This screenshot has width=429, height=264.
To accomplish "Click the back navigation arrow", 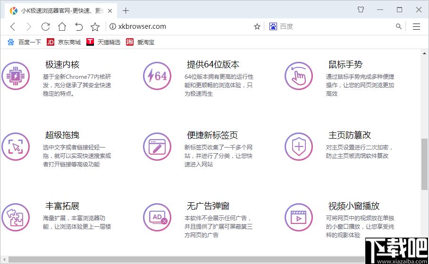I will pyautogui.click(x=13, y=26).
